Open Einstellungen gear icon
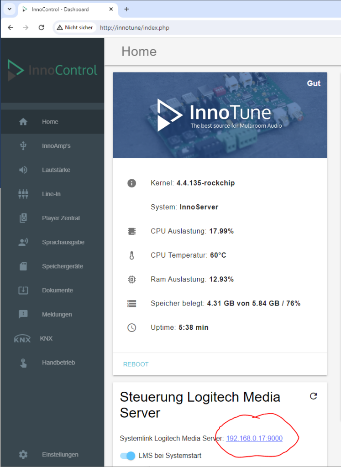Screen dimensions: 341x467 point(23,455)
